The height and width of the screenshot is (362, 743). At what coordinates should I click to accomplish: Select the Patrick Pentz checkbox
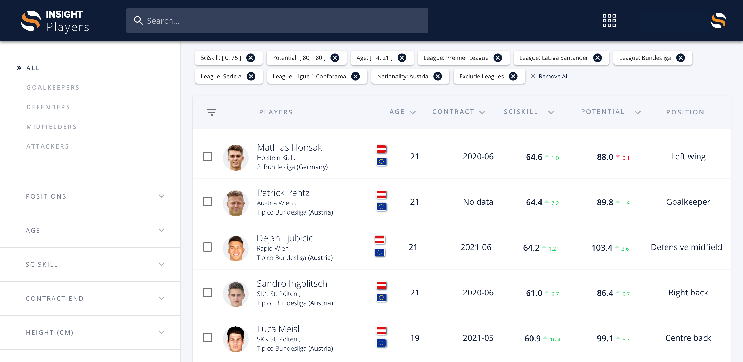[x=207, y=202]
